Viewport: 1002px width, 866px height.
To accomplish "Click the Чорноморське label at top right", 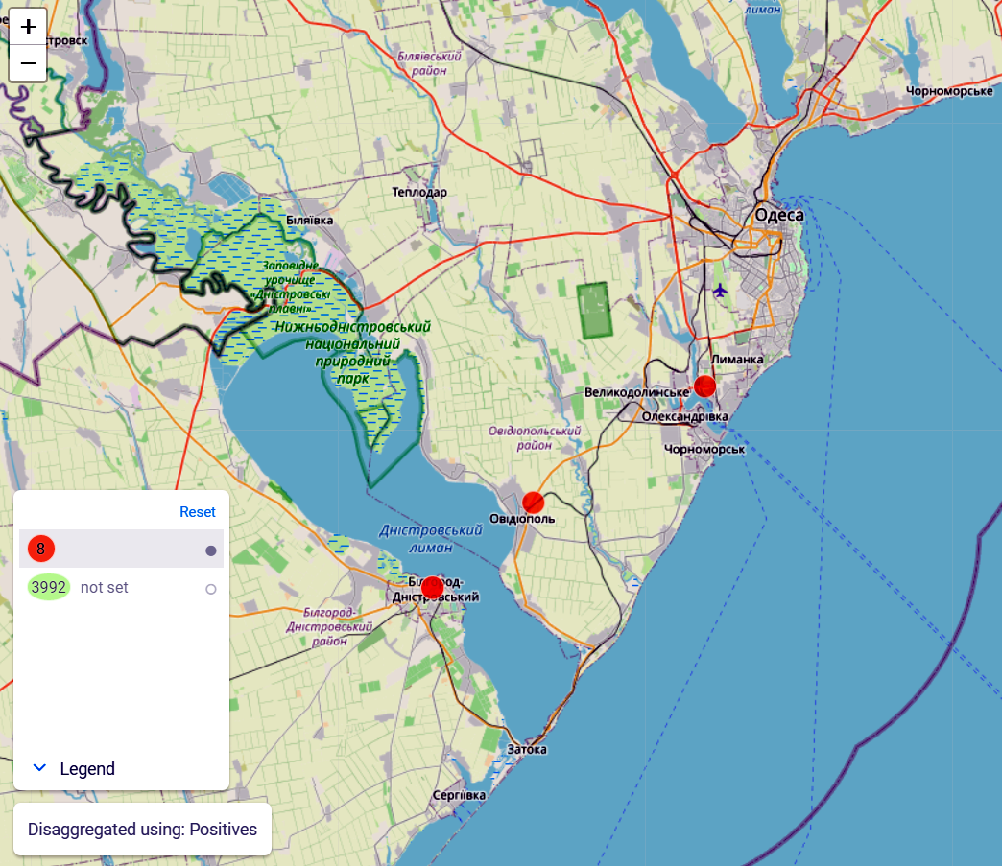I will coord(949,91).
